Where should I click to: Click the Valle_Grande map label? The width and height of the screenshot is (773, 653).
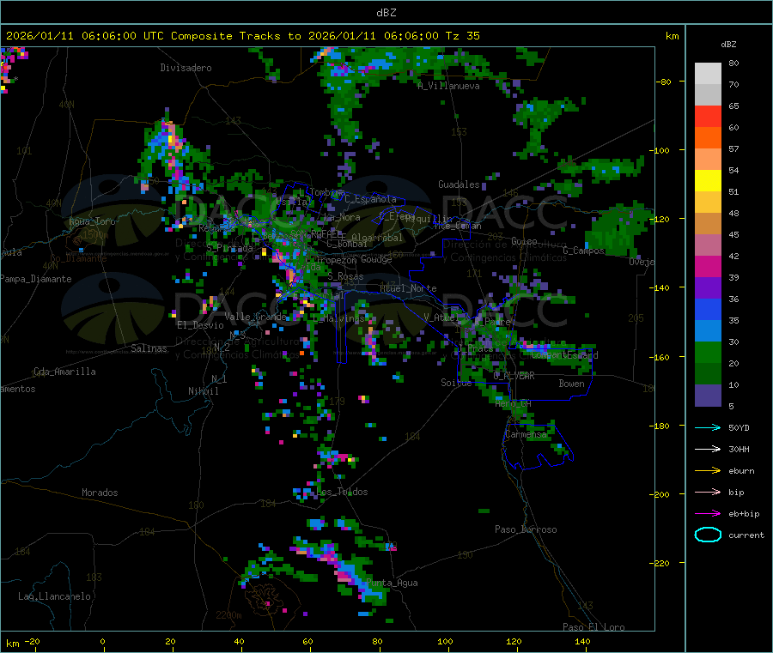[255, 317]
